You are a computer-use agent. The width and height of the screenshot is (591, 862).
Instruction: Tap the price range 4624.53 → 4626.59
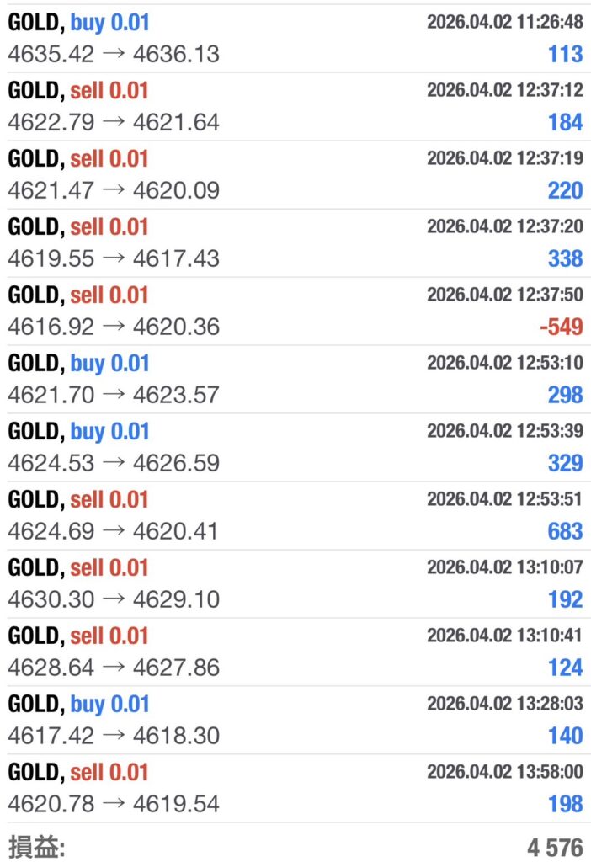114,464
